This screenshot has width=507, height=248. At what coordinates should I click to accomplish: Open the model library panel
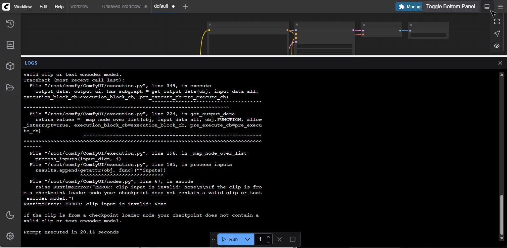[x=10, y=66]
